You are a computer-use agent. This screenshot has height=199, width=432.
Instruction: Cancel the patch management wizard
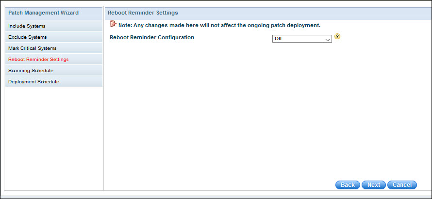pos(402,185)
